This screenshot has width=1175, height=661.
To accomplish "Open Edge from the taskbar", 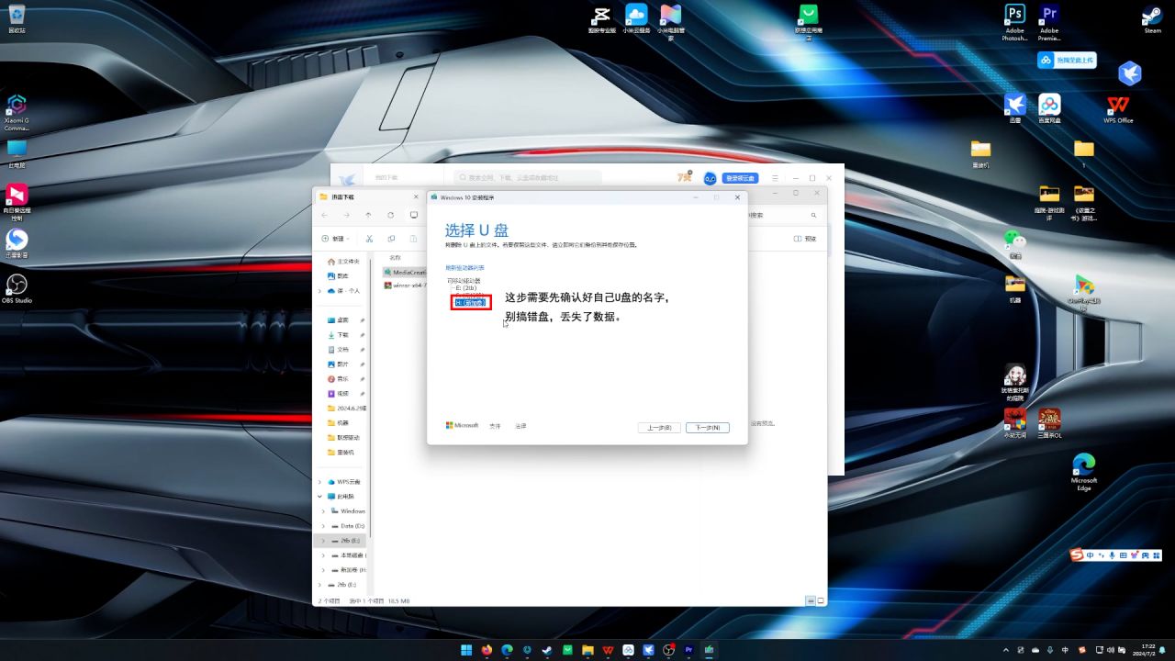I will pyautogui.click(x=507, y=650).
